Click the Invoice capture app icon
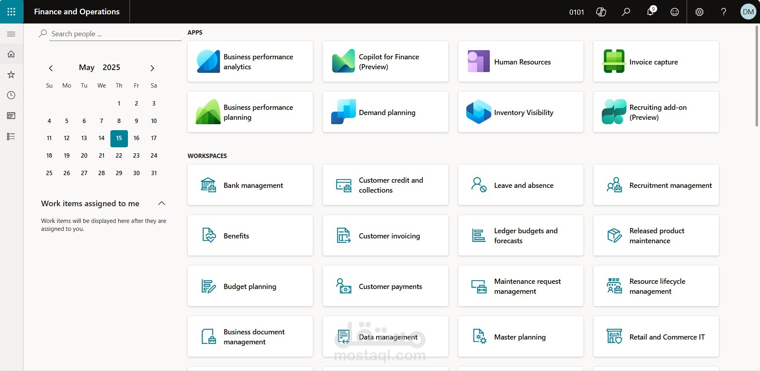The width and height of the screenshot is (760, 371). pos(614,61)
